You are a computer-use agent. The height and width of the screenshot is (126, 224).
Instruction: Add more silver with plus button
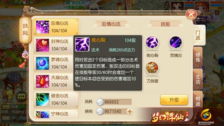(130, 112)
